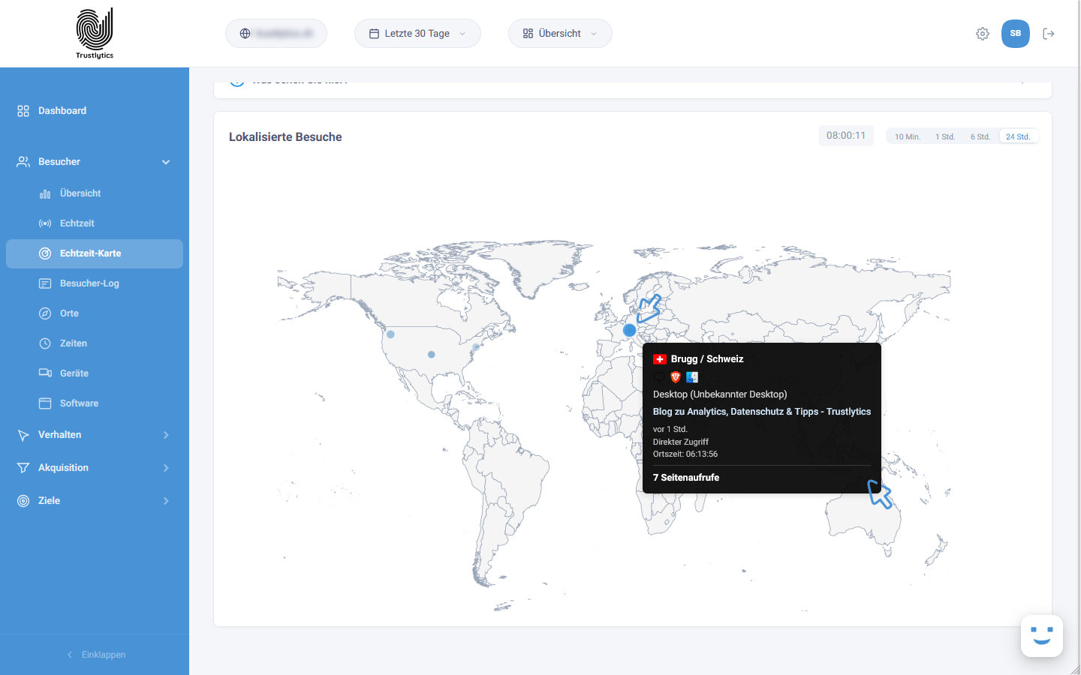Open the SB user avatar
The height and width of the screenshot is (675, 1081).
1016,34
